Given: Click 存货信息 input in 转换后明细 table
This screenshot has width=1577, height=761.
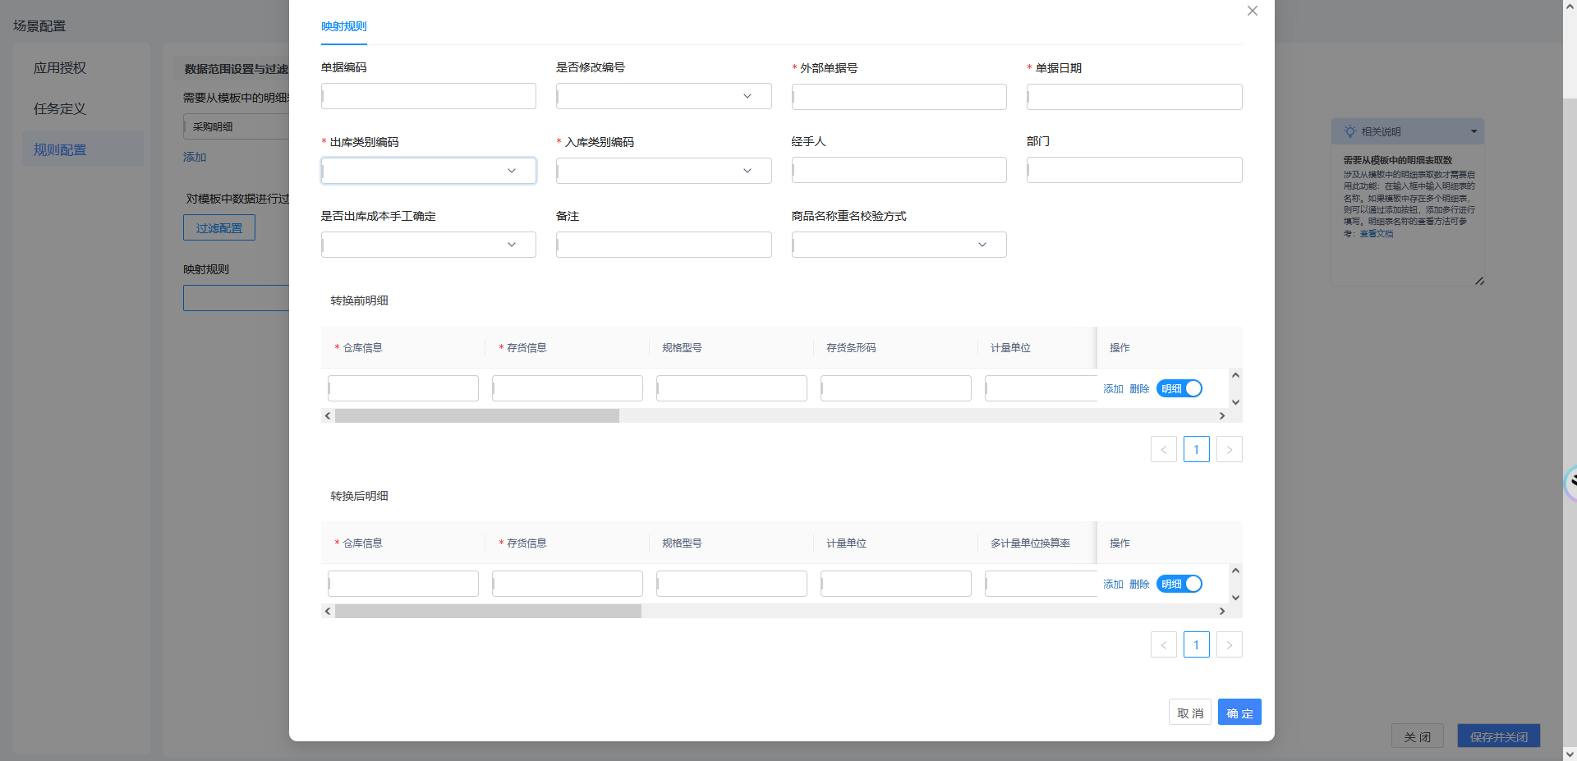Looking at the screenshot, I should coord(568,584).
